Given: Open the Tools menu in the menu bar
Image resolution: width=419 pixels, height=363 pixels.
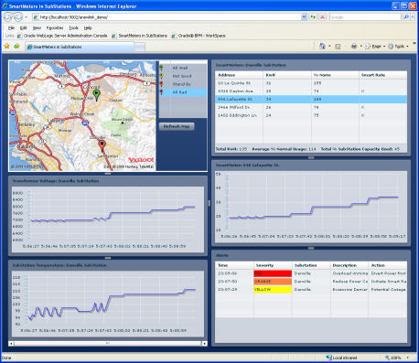Looking at the screenshot, I should point(73,27).
